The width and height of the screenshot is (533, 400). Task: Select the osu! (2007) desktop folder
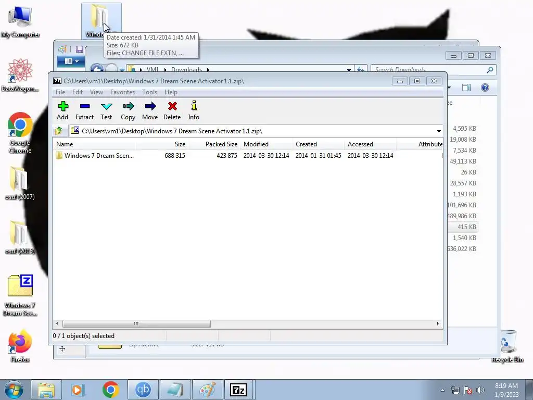(x=20, y=183)
